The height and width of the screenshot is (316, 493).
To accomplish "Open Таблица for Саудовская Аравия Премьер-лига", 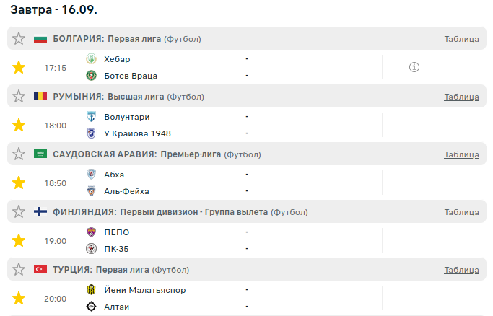I will 461,154.
